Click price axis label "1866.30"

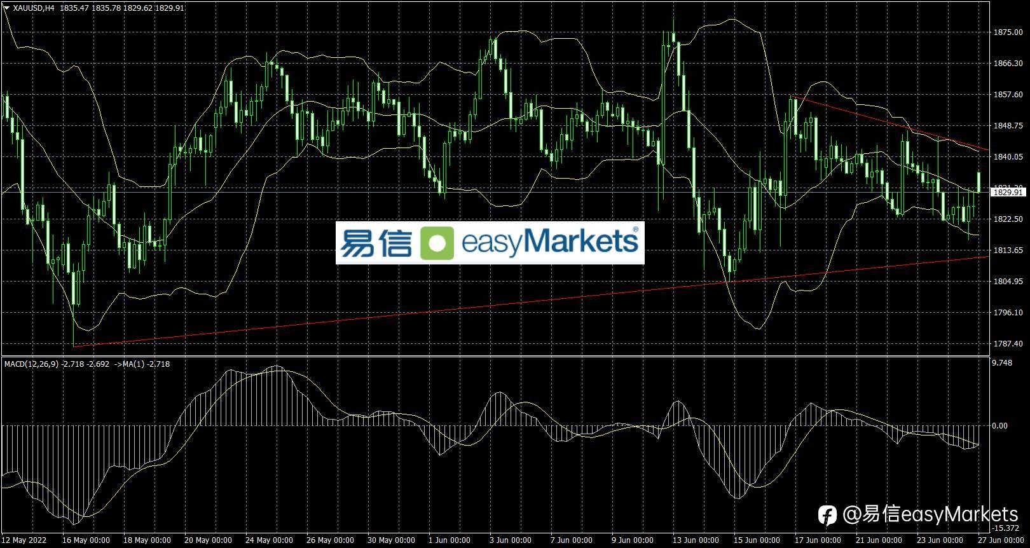click(x=1008, y=64)
